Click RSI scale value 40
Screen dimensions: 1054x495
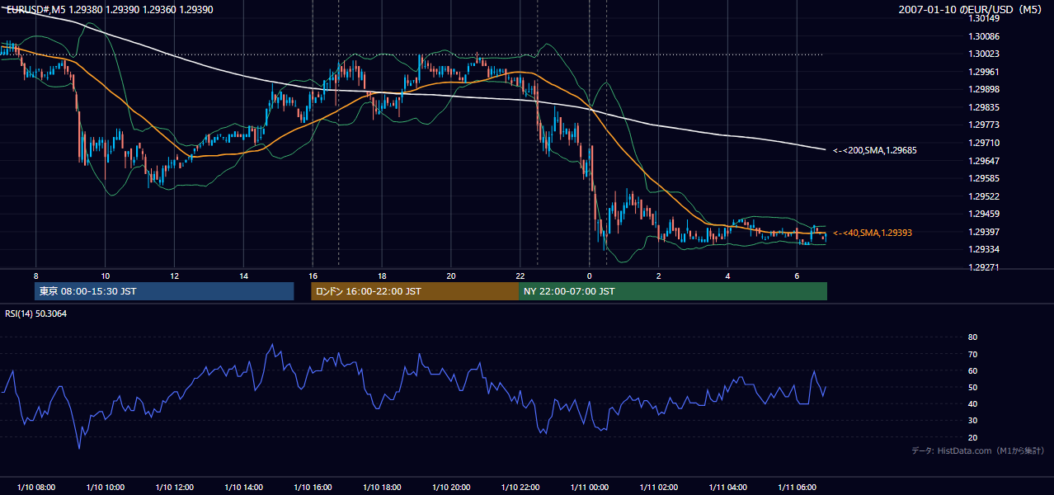973,403
